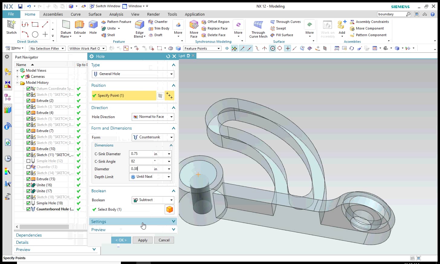Click the Sketch Section icon beside Specify Point
Viewport: 440px width, 264px height.
pyautogui.click(x=160, y=96)
